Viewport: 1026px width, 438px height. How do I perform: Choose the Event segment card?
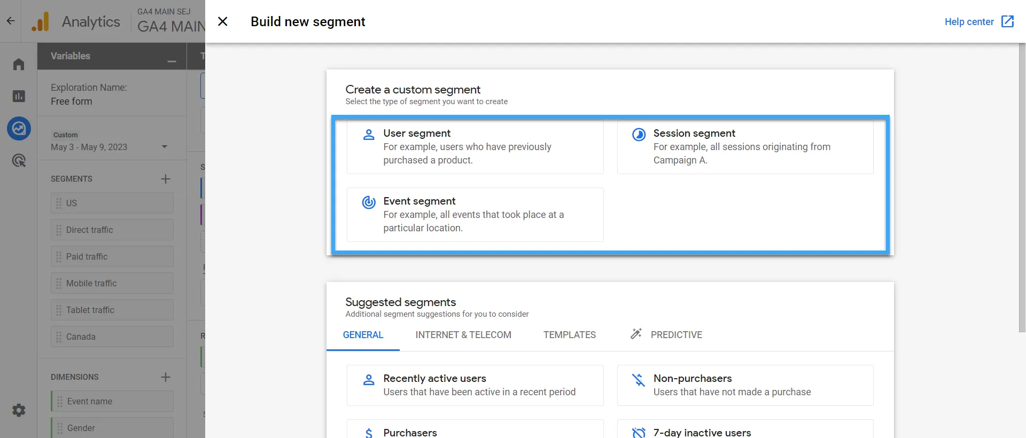475,215
